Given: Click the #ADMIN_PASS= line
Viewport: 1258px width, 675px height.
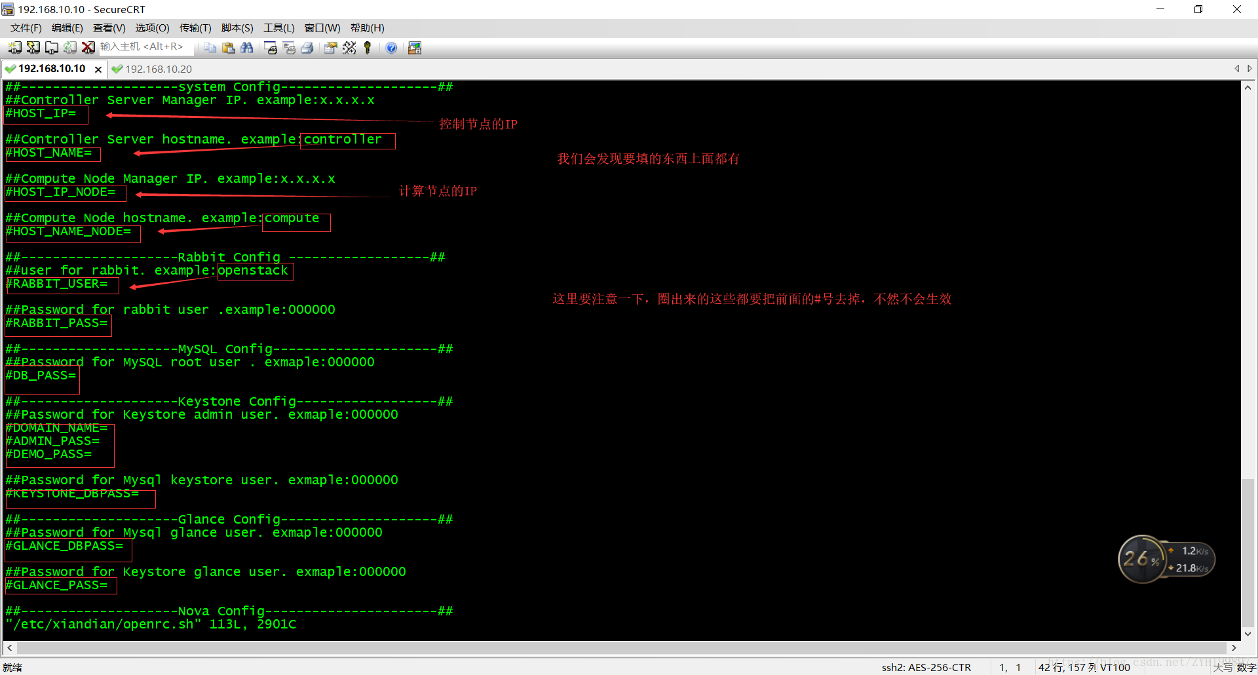Looking at the screenshot, I should coord(52,441).
